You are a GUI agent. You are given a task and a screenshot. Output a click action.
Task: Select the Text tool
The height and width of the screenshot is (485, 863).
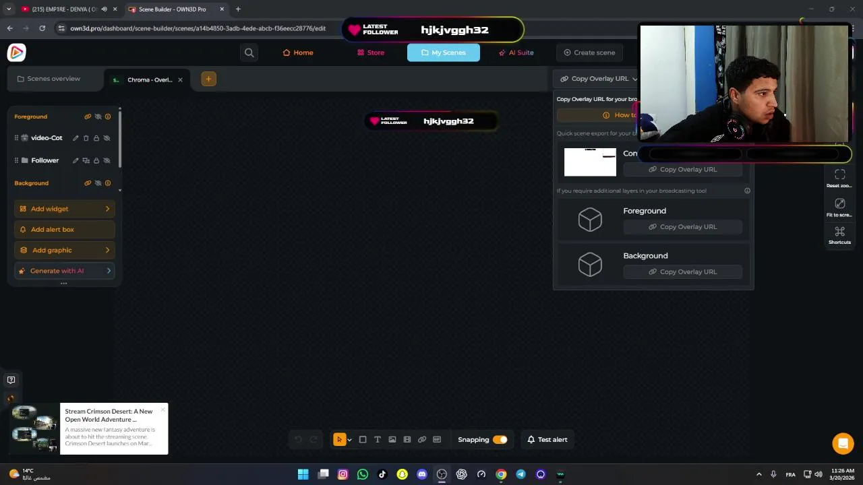pos(378,440)
